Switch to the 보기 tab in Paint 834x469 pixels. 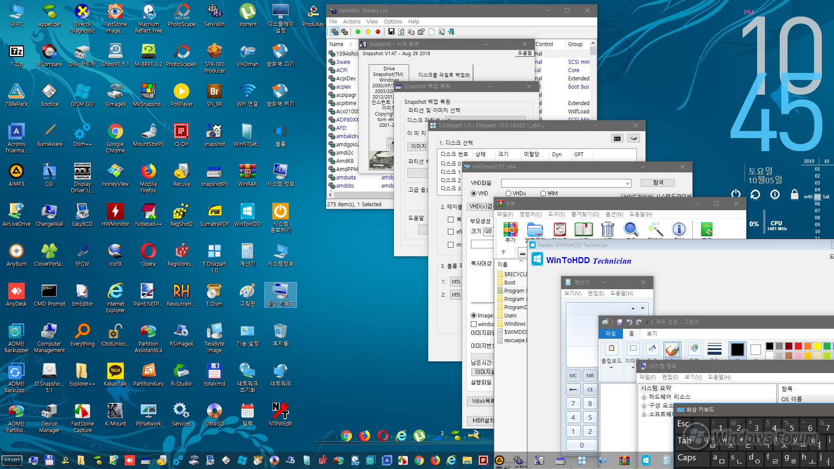[x=652, y=334]
